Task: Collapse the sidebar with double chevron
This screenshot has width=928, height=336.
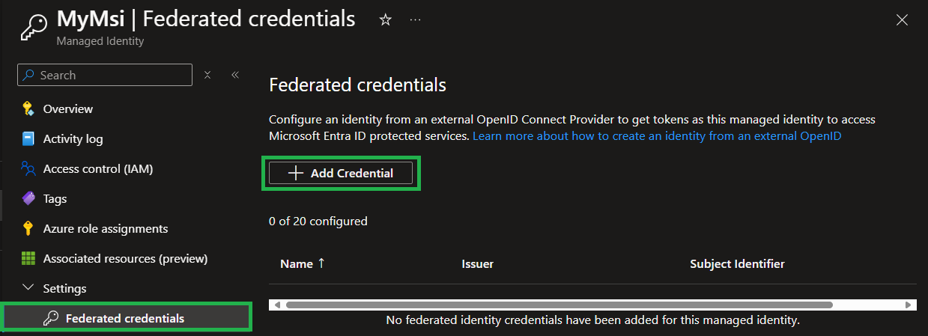Action: click(234, 75)
